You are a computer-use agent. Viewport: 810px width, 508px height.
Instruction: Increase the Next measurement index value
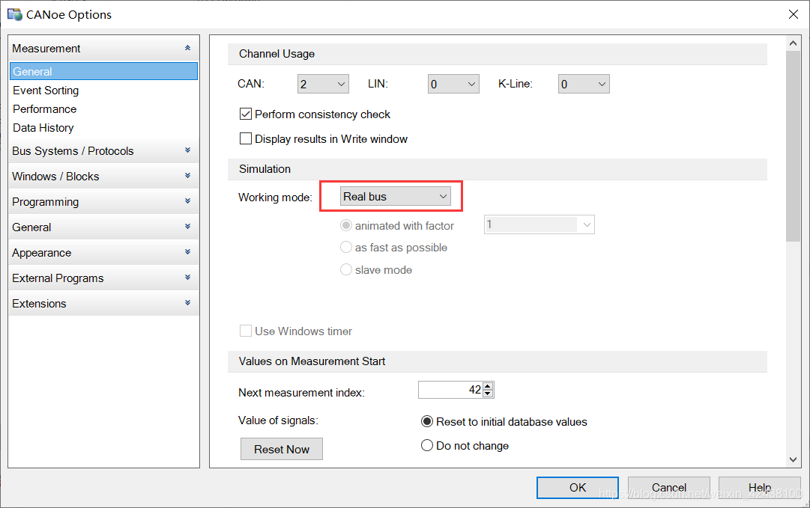[488, 386]
